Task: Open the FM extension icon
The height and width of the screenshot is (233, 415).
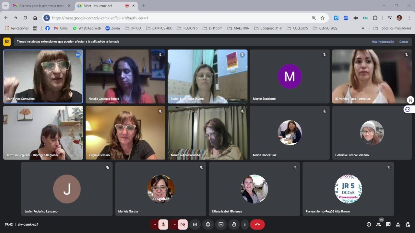Action: (365, 18)
